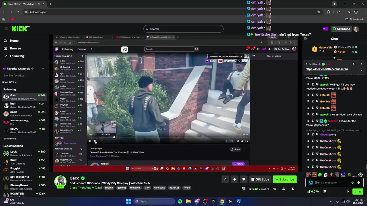Open the channel points shop icon
This screenshot has width=367, height=206.
(x=325, y=191)
